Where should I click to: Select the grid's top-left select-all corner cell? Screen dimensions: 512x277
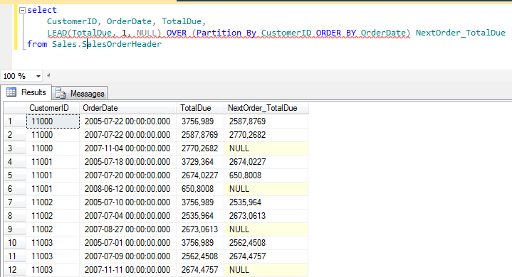15,108
